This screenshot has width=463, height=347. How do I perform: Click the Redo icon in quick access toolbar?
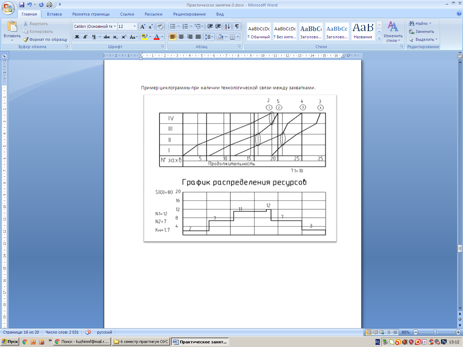click(41, 5)
